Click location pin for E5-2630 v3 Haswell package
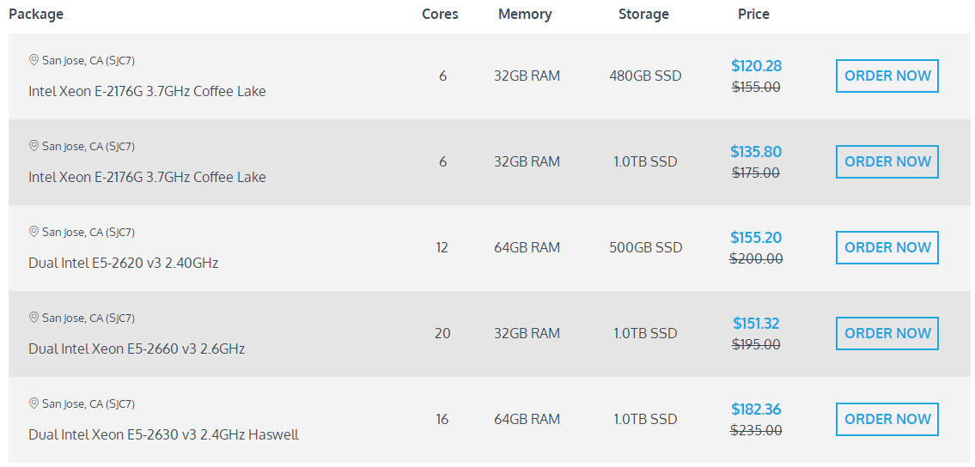 tap(34, 403)
